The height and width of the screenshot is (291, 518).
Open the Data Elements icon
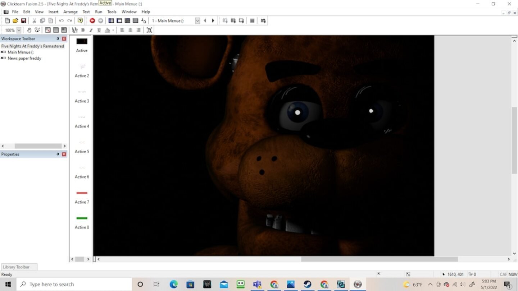click(144, 21)
